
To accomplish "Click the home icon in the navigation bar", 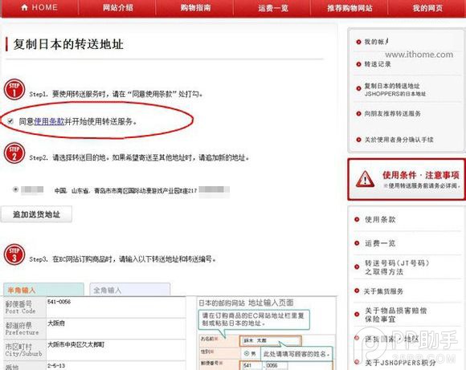I will 25,7.
